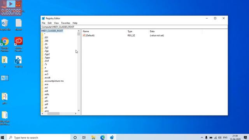Image resolution: width=249 pixels, height=140 pixels.
Task: Open the View menu
Action: 56,23
